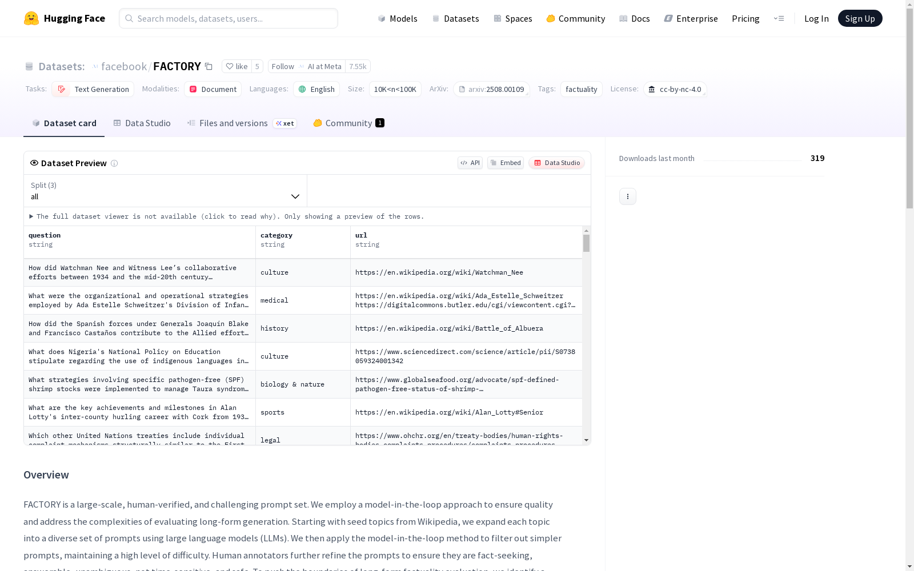Image resolution: width=914 pixels, height=571 pixels.
Task: Click the 7.55k followers count
Action: point(358,66)
